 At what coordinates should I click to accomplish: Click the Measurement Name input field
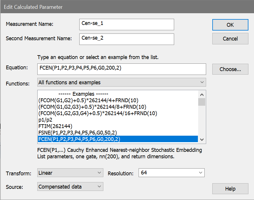tap(126, 25)
